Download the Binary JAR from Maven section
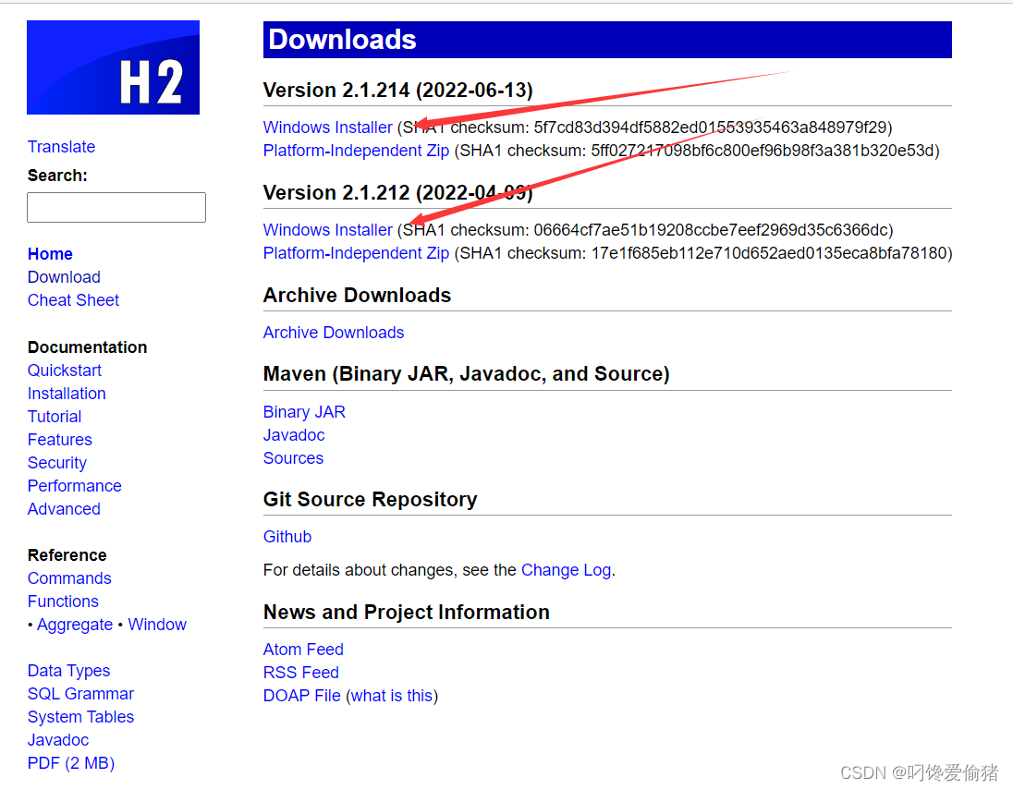This screenshot has width=1013, height=790. pos(304,411)
